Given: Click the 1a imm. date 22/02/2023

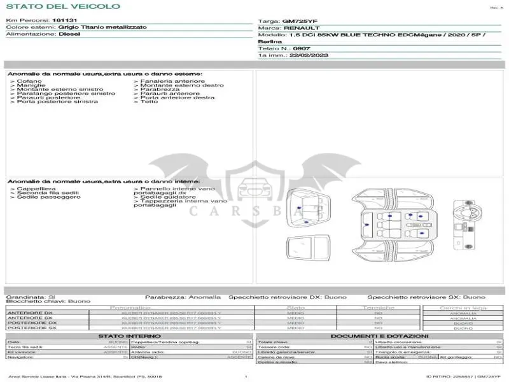Looking at the screenshot, I should tap(309, 55).
